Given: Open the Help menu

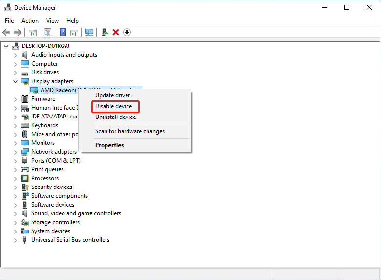Looking at the screenshot, I should (72, 21).
